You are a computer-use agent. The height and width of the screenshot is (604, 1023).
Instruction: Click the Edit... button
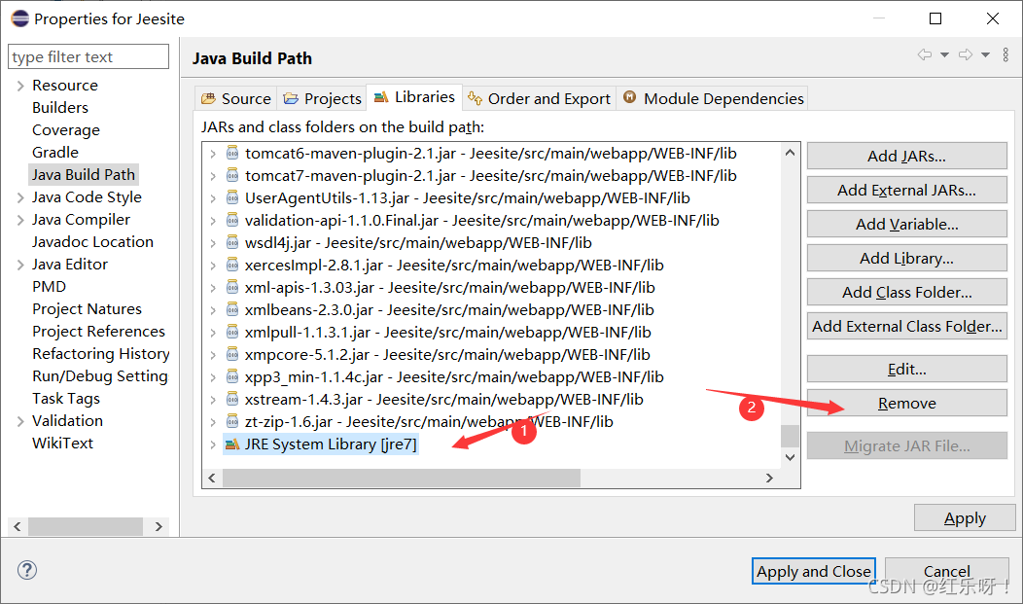[x=907, y=370]
